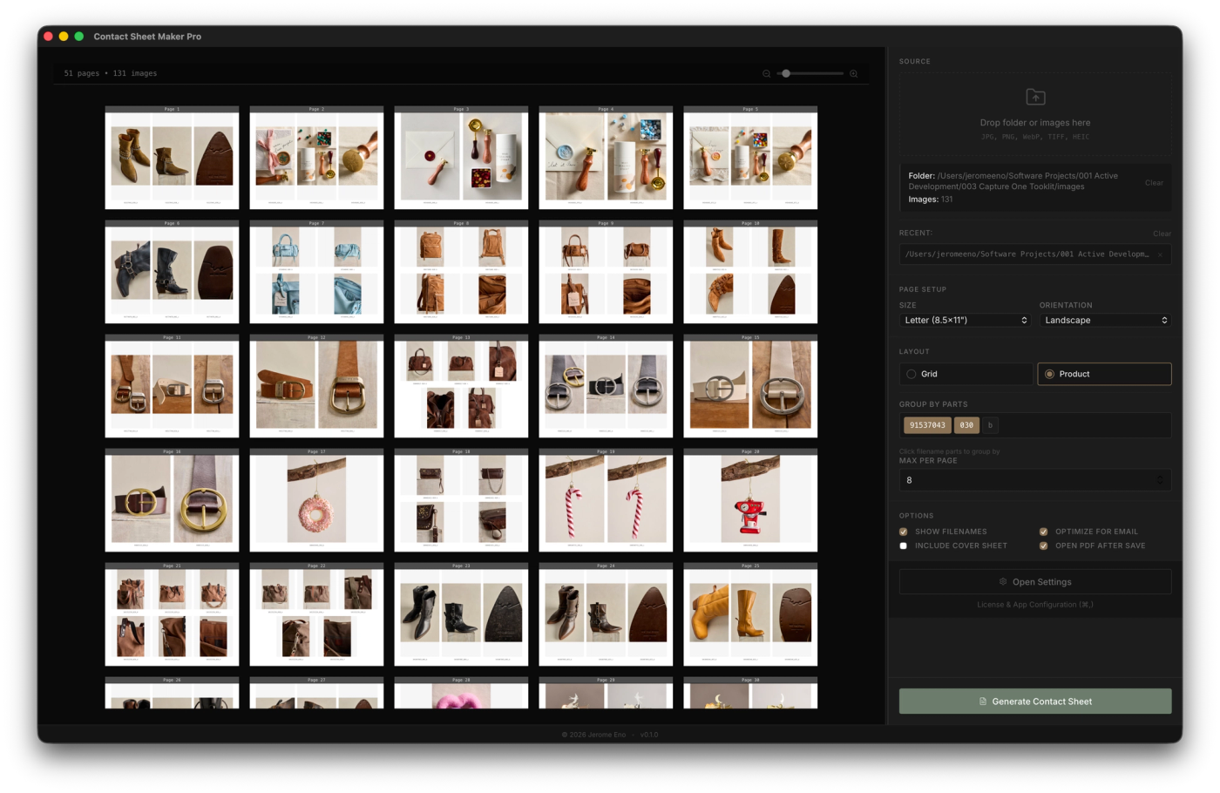Screen dimensions: 1220x793
Task: Click the folder upload icon in Source
Action: [1035, 97]
